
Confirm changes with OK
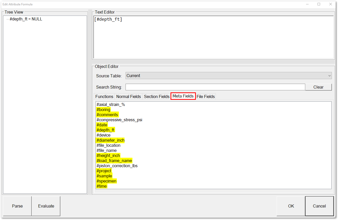click(x=291, y=206)
